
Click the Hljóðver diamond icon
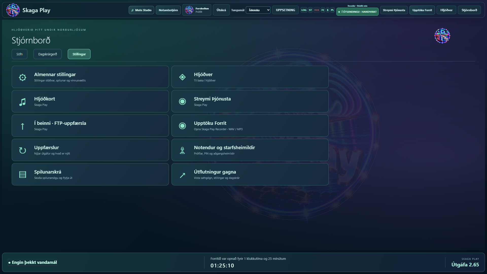click(x=182, y=77)
